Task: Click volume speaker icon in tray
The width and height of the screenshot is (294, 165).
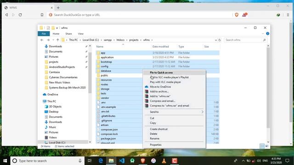Action: [x=259, y=161]
